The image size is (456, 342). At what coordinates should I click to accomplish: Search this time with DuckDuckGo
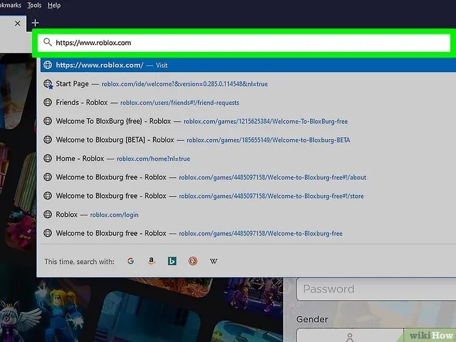[192, 261]
